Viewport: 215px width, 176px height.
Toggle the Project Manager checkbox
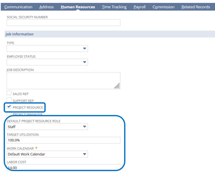pyautogui.click(x=9, y=114)
